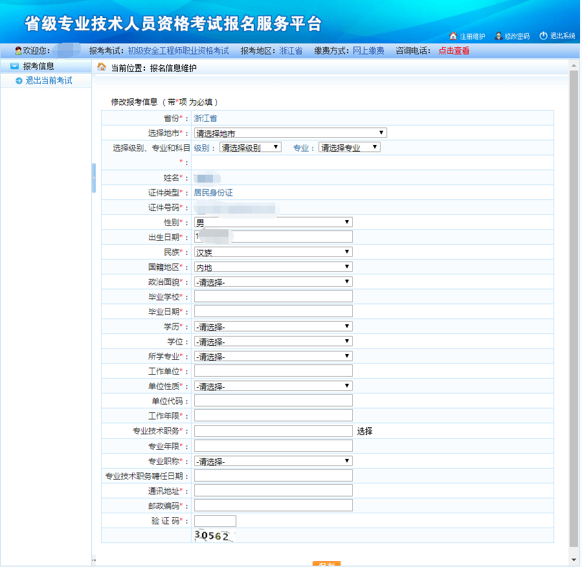Click the 验证码 input field

[x=214, y=520]
